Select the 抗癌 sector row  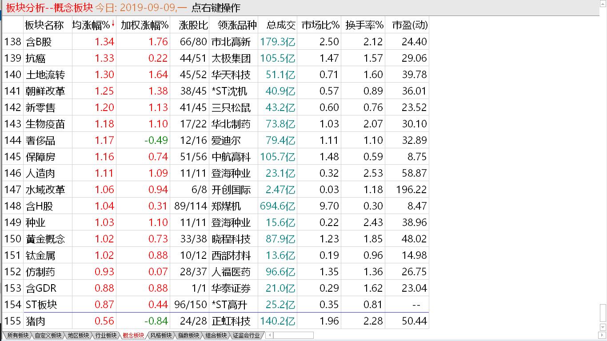216,58
